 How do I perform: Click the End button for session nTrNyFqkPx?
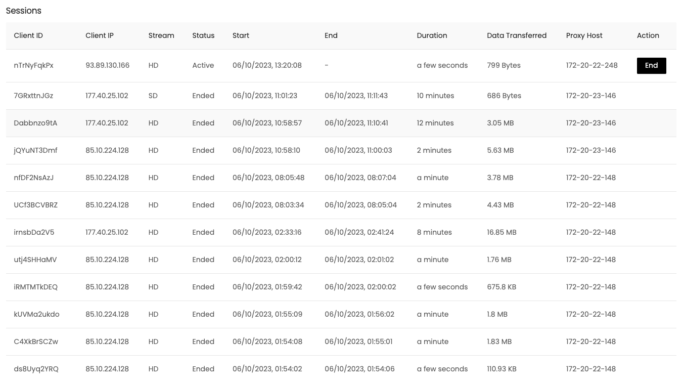coord(651,66)
